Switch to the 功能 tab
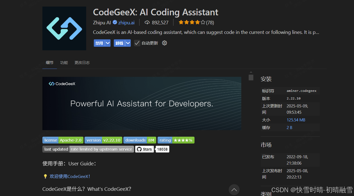Screen dimensions: 354x196 (64, 63)
